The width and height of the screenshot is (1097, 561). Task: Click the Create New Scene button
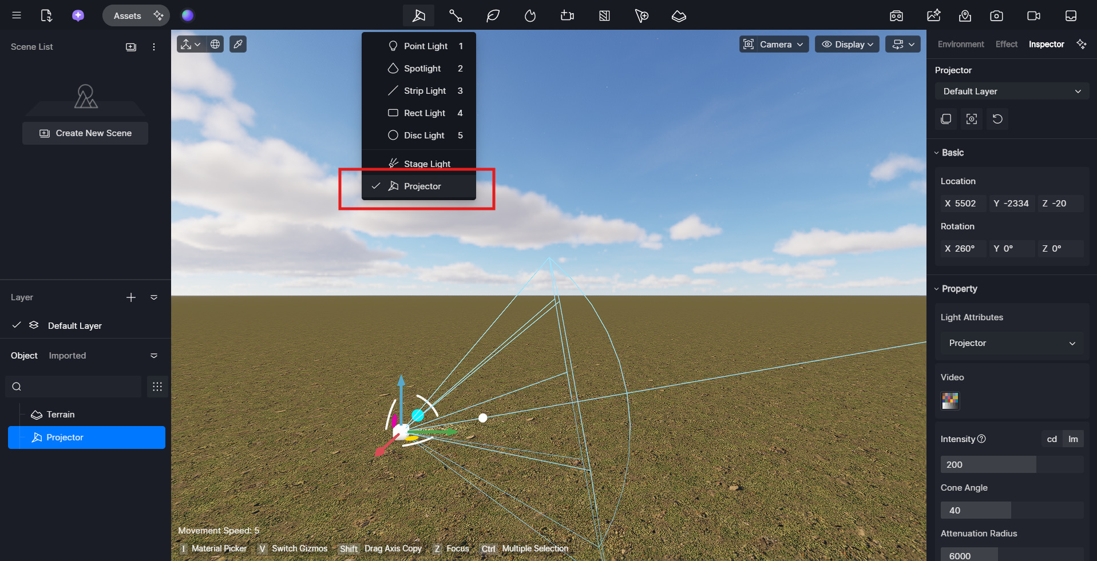pos(85,133)
